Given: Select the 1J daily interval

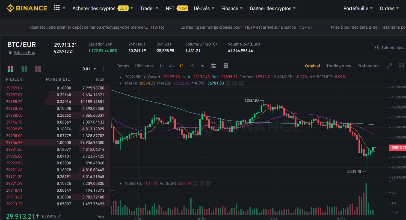Looking at the screenshot, I should coord(181,66).
